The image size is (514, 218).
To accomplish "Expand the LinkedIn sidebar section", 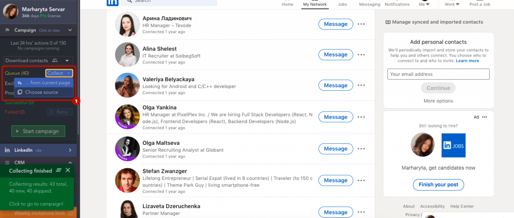I will point(70,150).
